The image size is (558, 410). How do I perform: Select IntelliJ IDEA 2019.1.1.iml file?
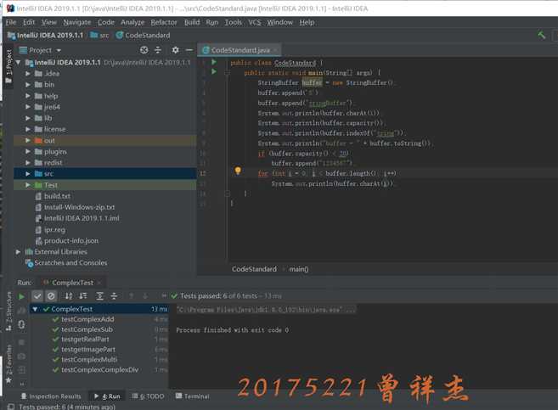(82, 218)
